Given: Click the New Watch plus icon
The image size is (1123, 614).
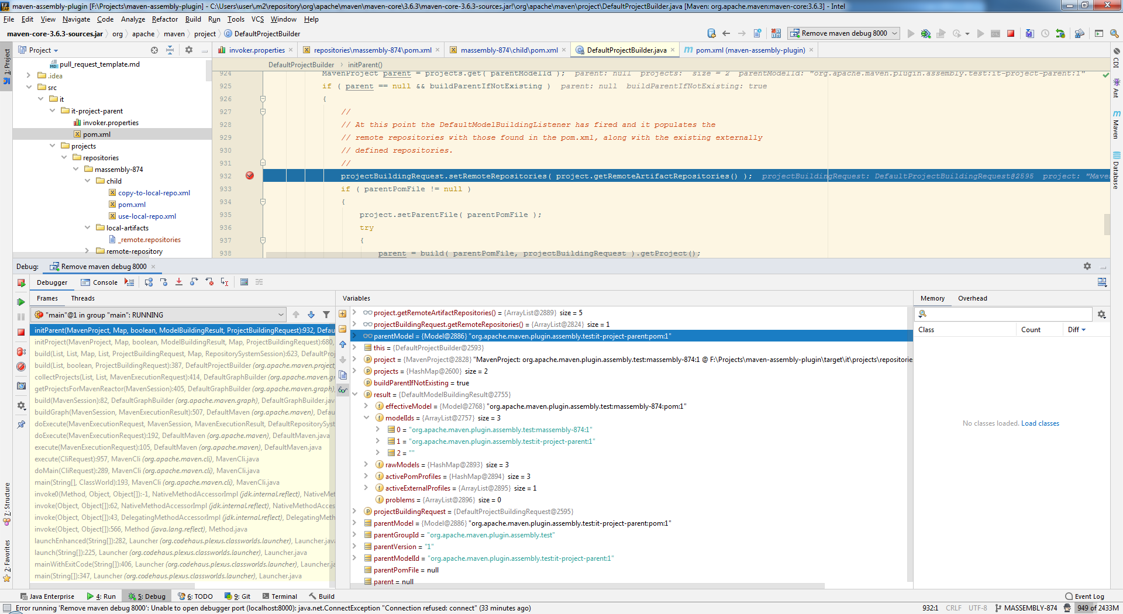Looking at the screenshot, I should click(343, 314).
